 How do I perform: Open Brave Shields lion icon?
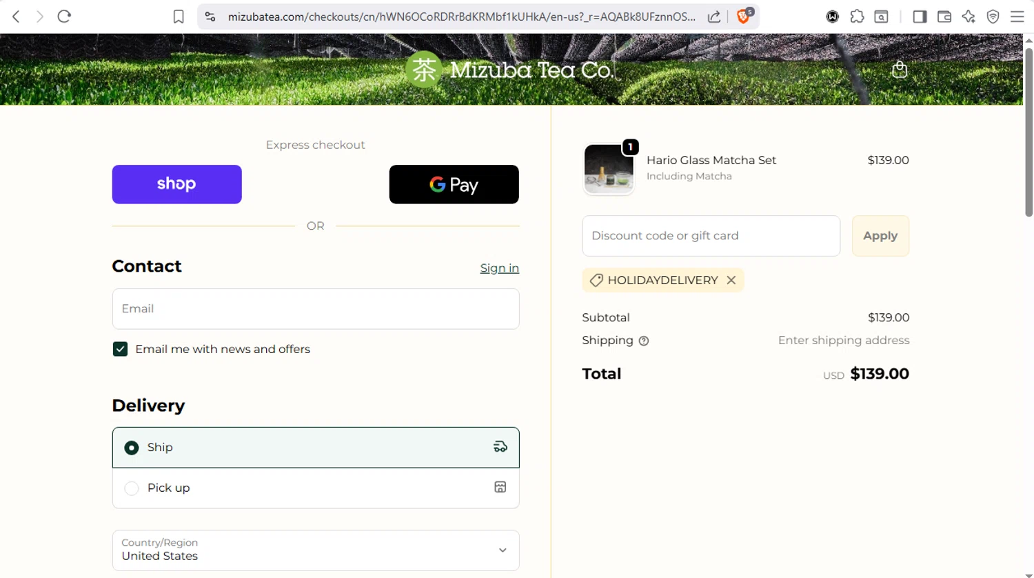[744, 16]
